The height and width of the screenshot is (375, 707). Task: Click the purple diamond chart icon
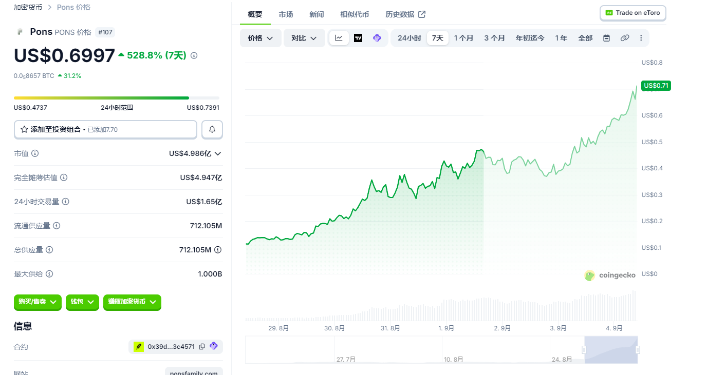377,38
